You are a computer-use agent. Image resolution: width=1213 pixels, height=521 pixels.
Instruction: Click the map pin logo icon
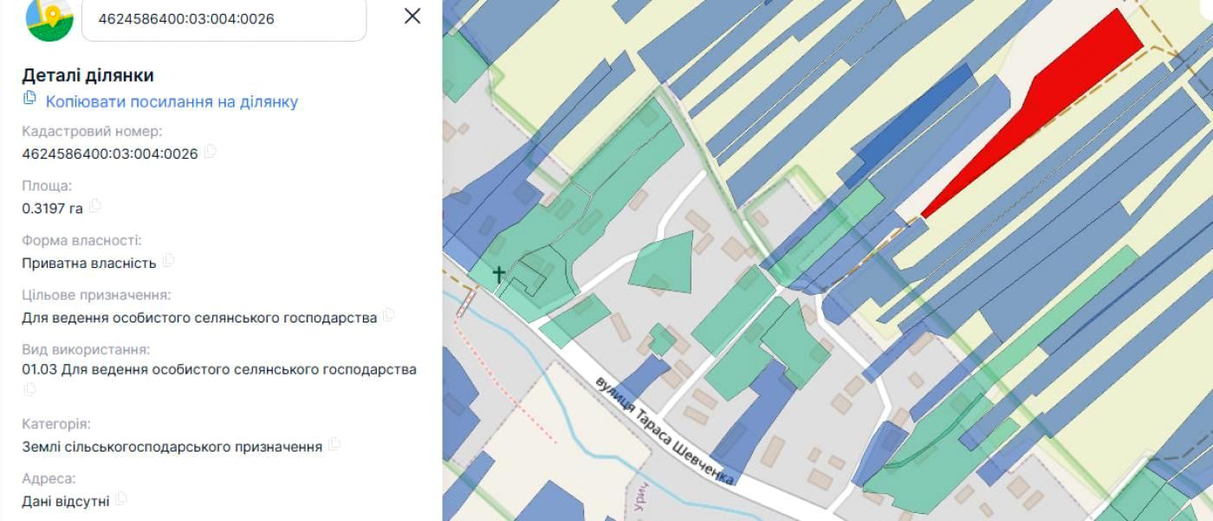tap(49, 17)
